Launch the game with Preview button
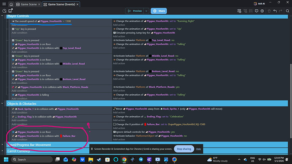Viewport: 292px width, 164px height. [x=135, y=11]
